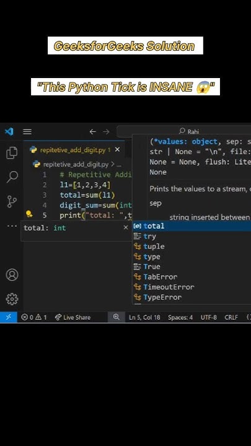Click line number 1 in gutter
Viewport: 251px width, 446px height.
coord(45,175)
